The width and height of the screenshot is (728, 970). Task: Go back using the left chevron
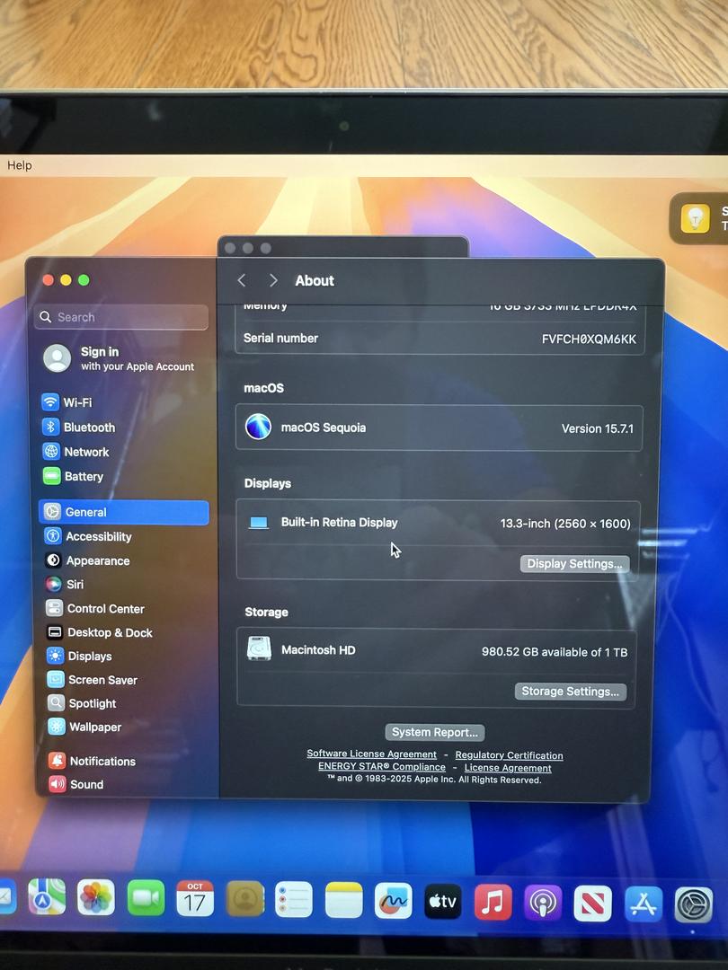[242, 280]
